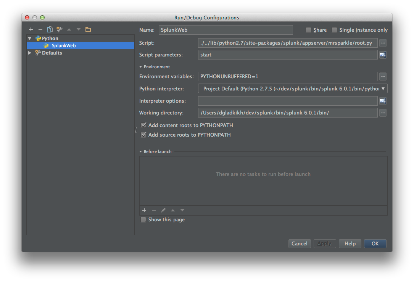This screenshot has width=414, height=282.
Task: Collapse the Python node in the tree
Action: (30, 39)
